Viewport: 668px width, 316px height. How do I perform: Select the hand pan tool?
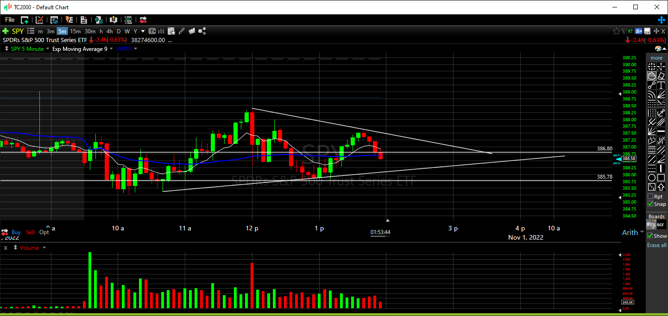pos(651,76)
